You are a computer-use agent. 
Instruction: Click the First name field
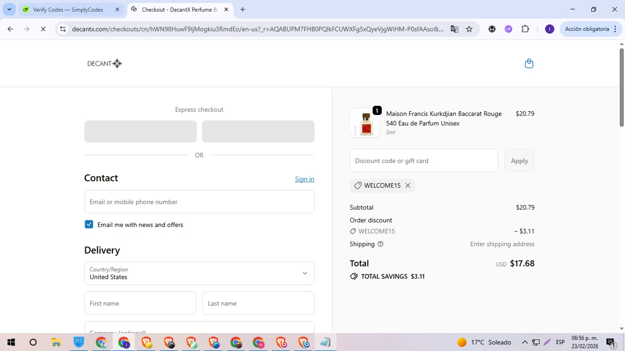140,303
